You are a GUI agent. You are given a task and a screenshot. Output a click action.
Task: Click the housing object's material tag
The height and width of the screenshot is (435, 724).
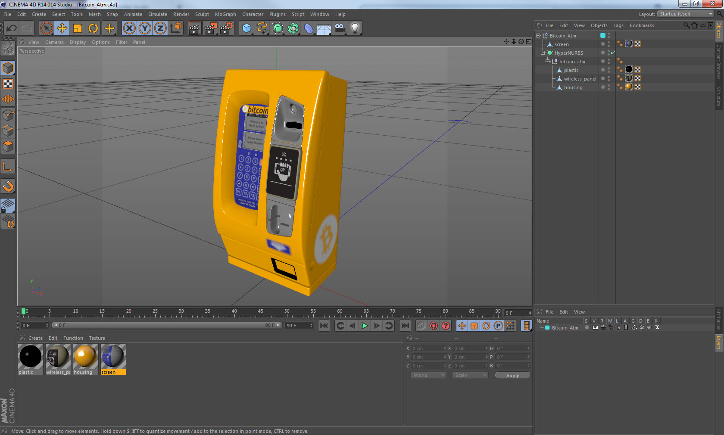tap(629, 87)
